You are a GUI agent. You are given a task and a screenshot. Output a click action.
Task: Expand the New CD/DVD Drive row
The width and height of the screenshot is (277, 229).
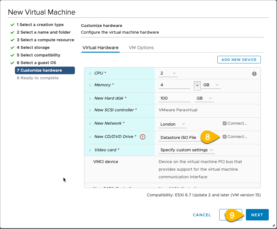click(x=90, y=137)
